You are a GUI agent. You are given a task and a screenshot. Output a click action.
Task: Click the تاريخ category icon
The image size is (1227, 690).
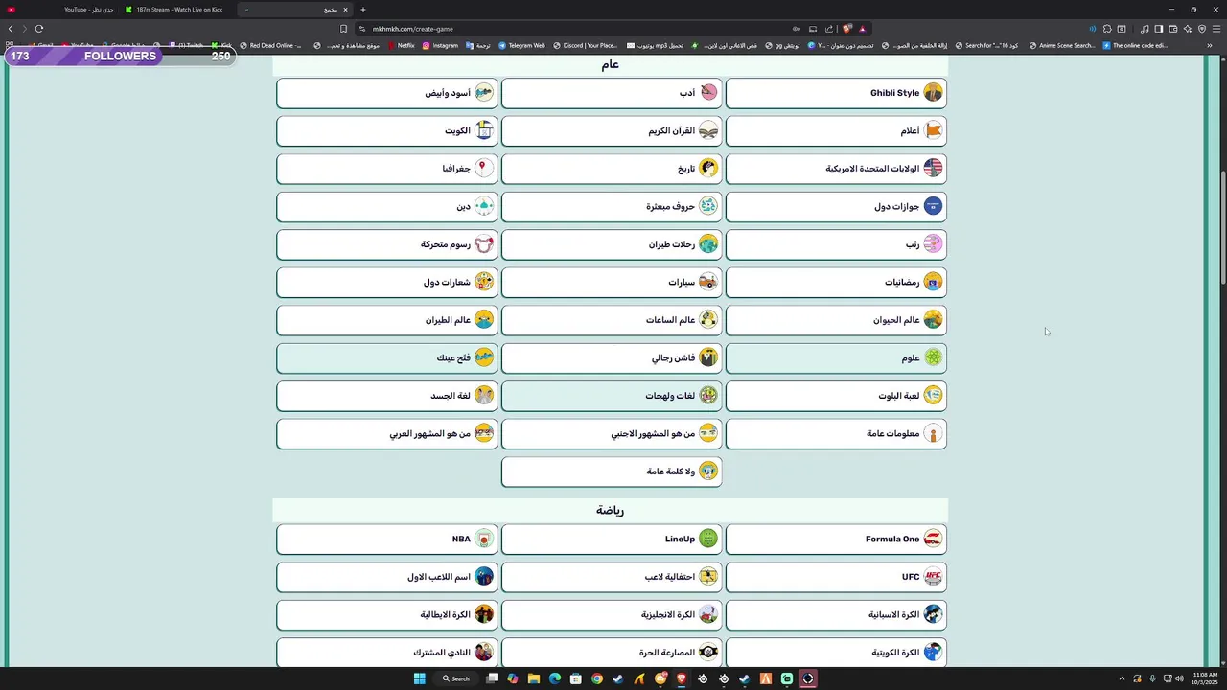pos(708,169)
